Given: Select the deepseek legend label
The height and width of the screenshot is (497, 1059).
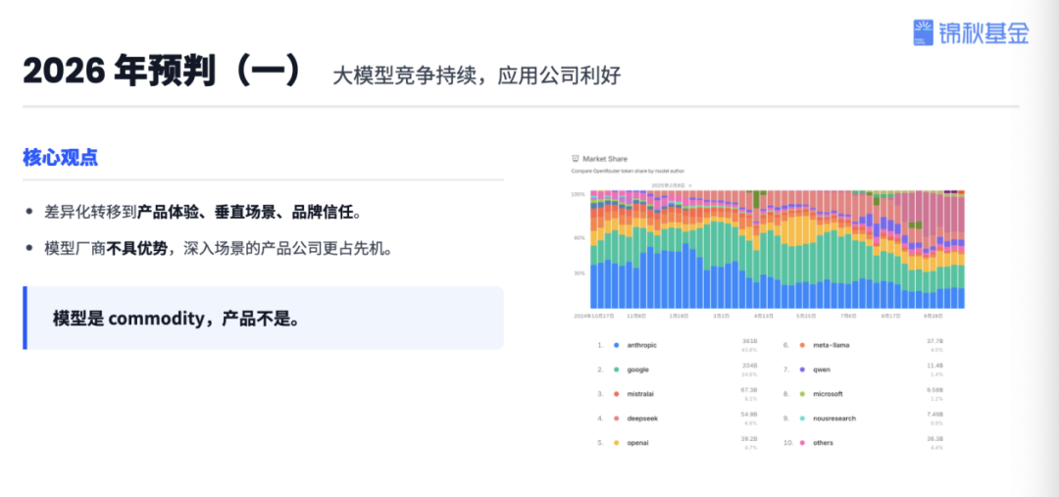Looking at the screenshot, I should pyautogui.click(x=643, y=419).
